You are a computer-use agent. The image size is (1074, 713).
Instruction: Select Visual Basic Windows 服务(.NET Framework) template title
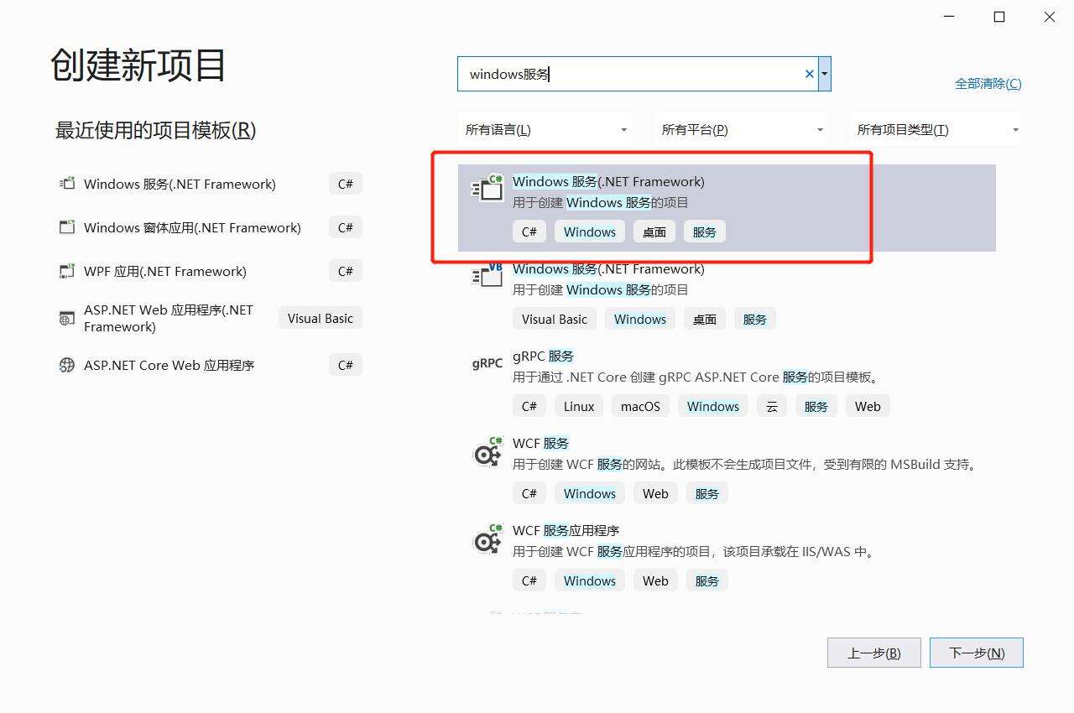tap(608, 268)
